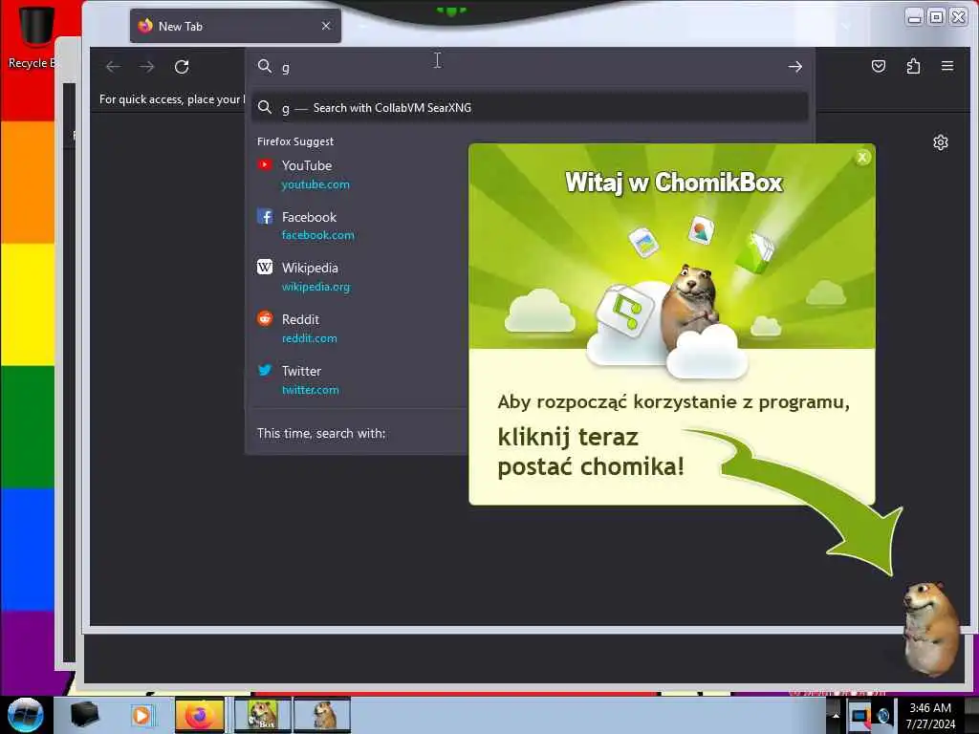Click the Facebook f logo icon
Viewport: 979px width, 734px height.
(265, 217)
